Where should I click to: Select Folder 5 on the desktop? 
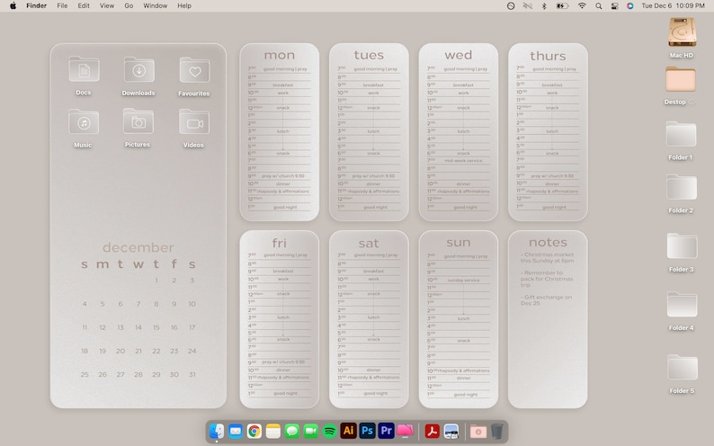tap(683, 367)
